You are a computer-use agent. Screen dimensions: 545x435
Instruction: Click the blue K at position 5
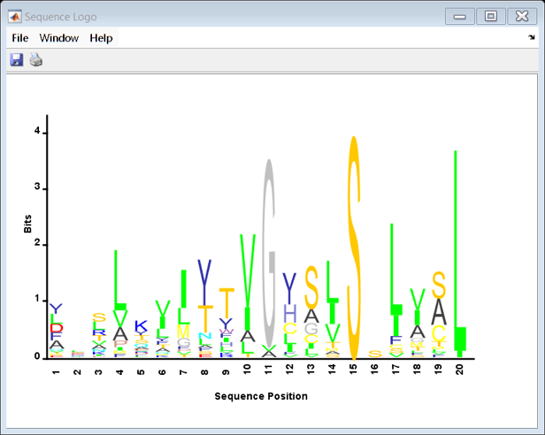click(141, 326)
